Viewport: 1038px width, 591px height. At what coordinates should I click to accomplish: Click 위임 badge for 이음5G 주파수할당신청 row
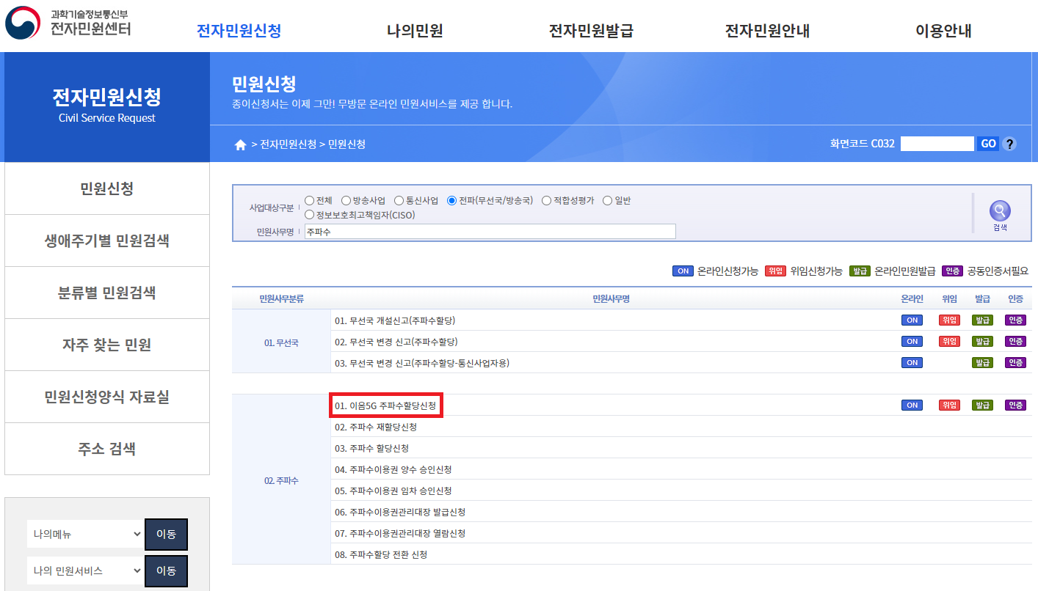(x=949, y=405)
